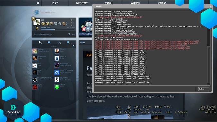The width and height of the screenshot is (217, 122).
Task: Click the blackfalcon friend name
Action: (x=42, y=57)
